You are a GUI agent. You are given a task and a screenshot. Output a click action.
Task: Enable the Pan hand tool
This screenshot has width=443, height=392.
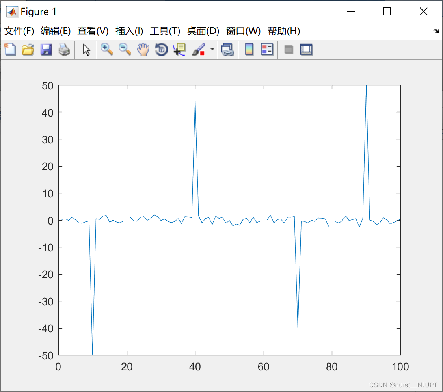(143, 49)
